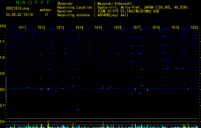Click the 1014 time axis label
201x128 pixels.
coord(80,28)
